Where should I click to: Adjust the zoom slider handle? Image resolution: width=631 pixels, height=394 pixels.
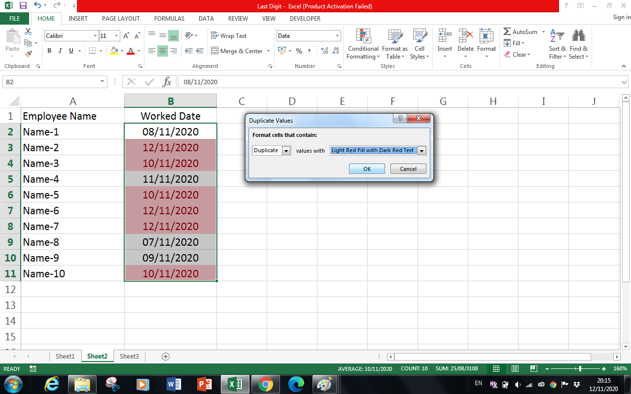click(x=580, y=368)
